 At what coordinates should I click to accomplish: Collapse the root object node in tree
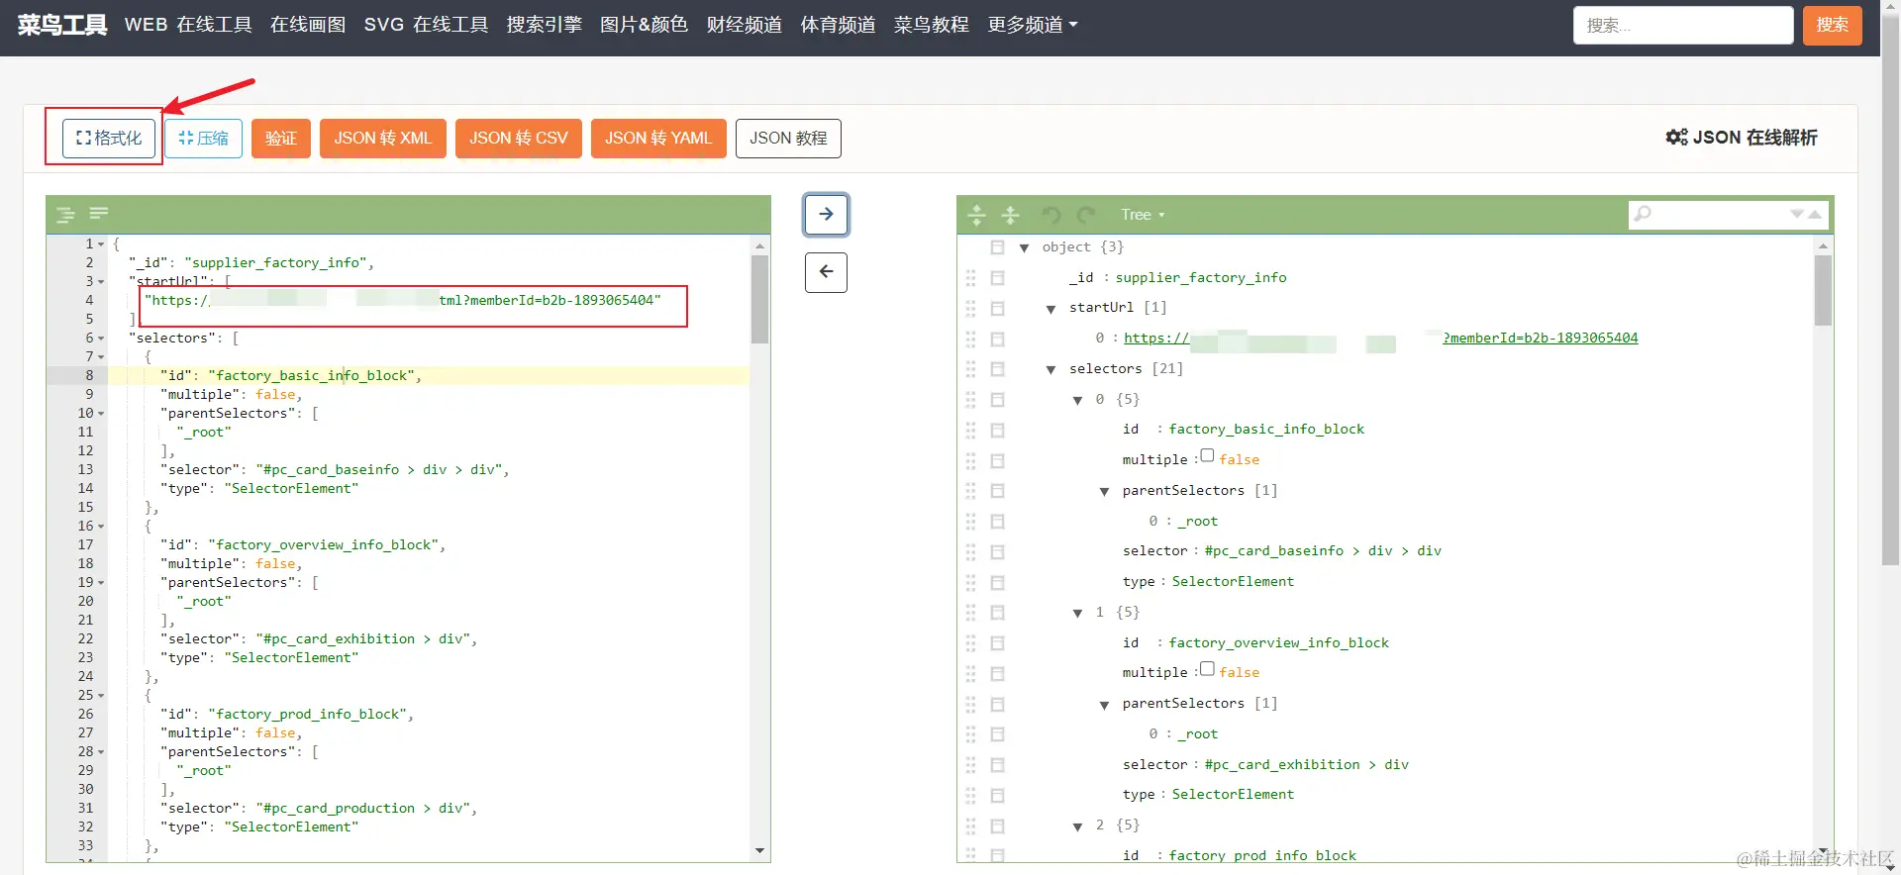(1025, 248)
